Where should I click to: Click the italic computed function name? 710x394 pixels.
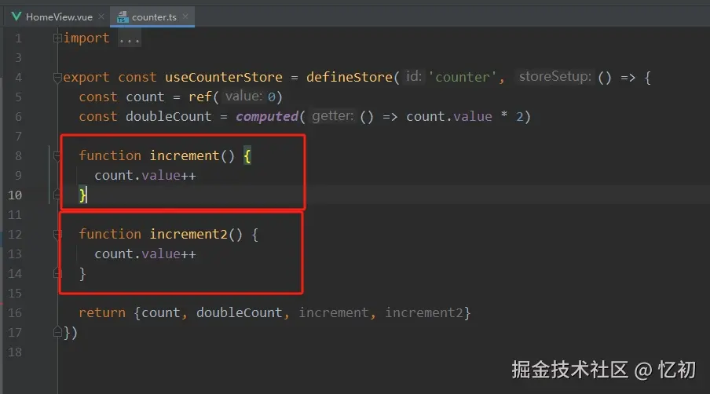coord(266,117)
